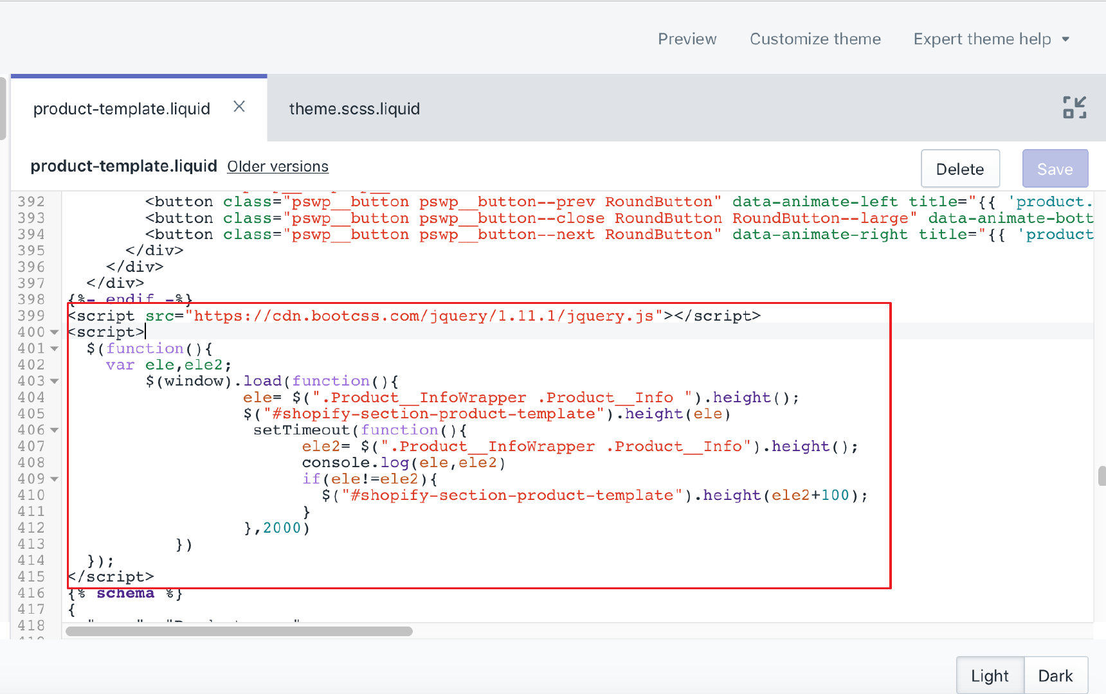Click on '},2000)' code line
Image resolution: width=1106 pixels, height=694 pixels.
[x=277, y=528]
